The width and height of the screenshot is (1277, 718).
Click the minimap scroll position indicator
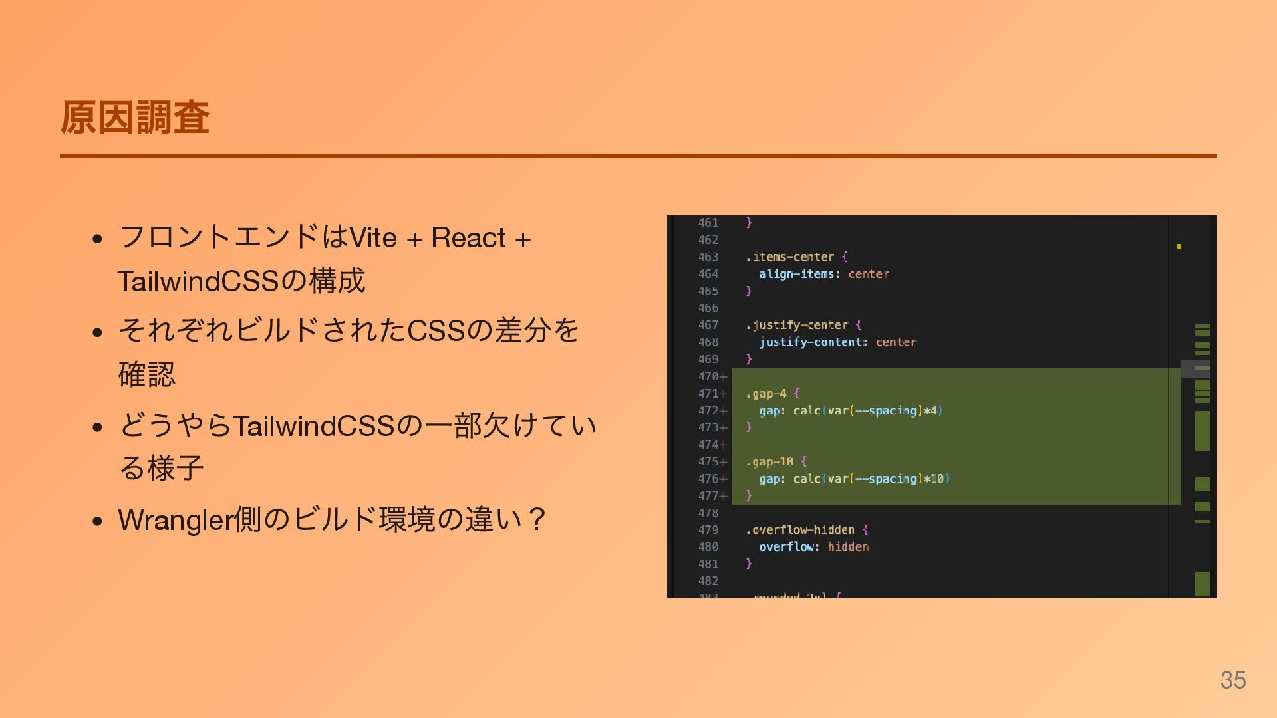(x=1195, y=368)
